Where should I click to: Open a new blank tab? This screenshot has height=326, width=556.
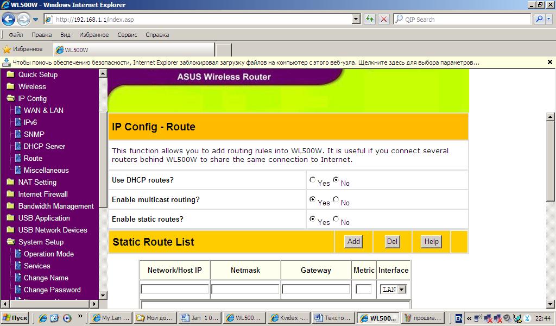click(223, 50)
